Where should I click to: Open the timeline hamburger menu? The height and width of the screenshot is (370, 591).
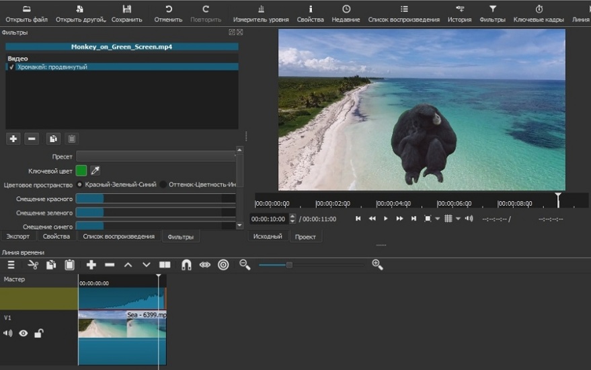point(11,265)
